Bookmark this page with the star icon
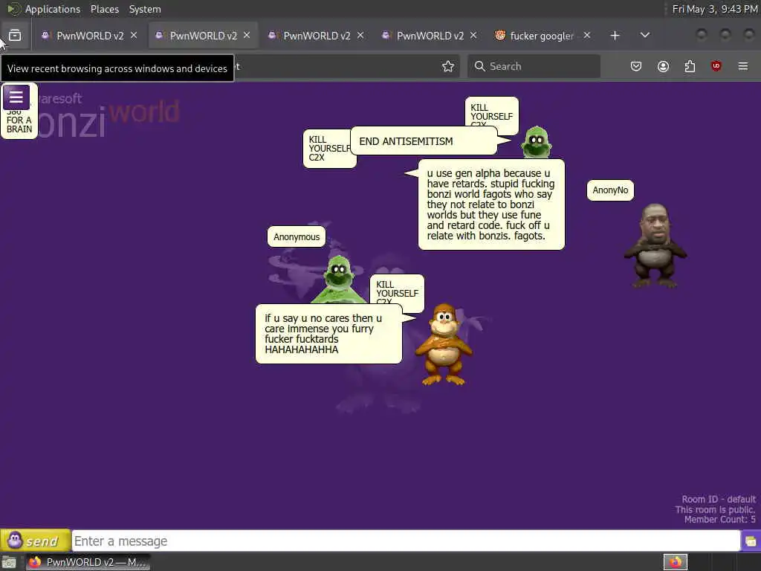Viewport: 761px width, 571px height. coord(448,66)
